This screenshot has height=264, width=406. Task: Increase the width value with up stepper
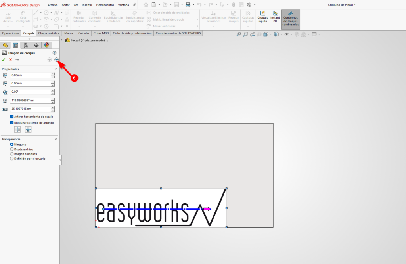pos(53,99)
